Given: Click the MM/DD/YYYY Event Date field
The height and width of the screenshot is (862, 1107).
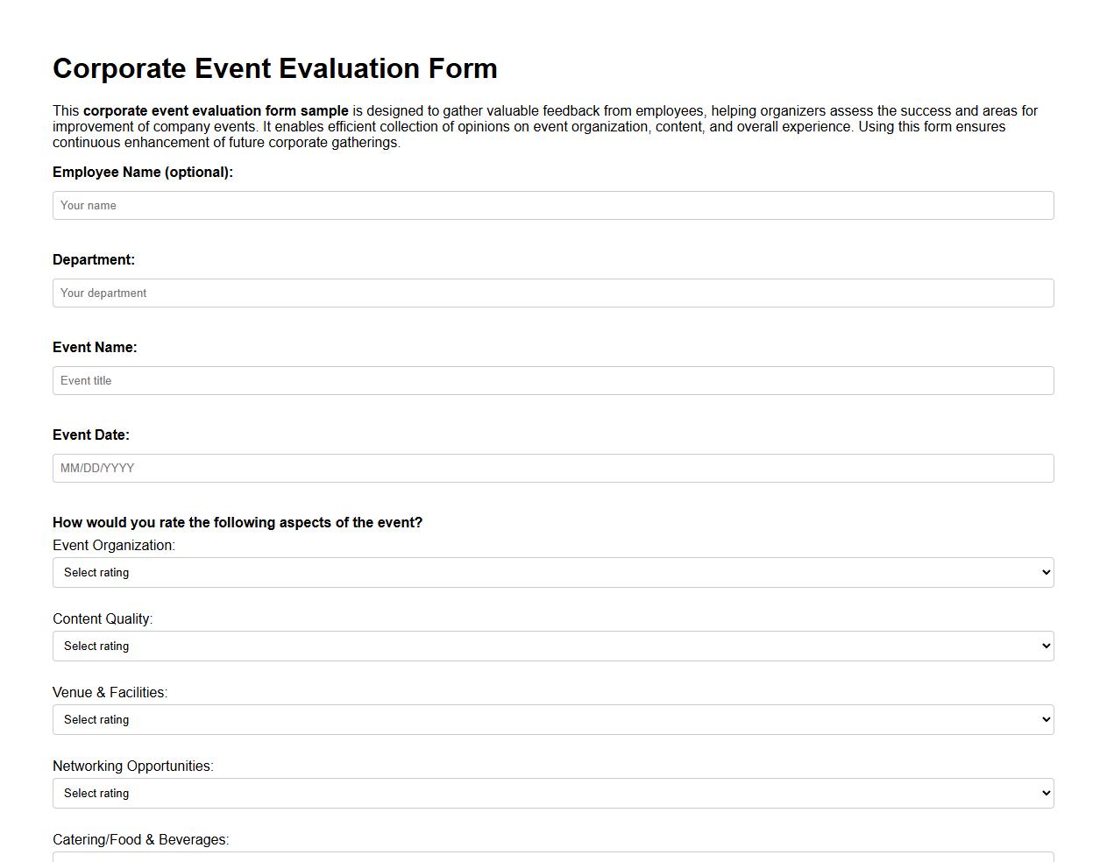Looking at the screenshot, I should tap(553, 468).
